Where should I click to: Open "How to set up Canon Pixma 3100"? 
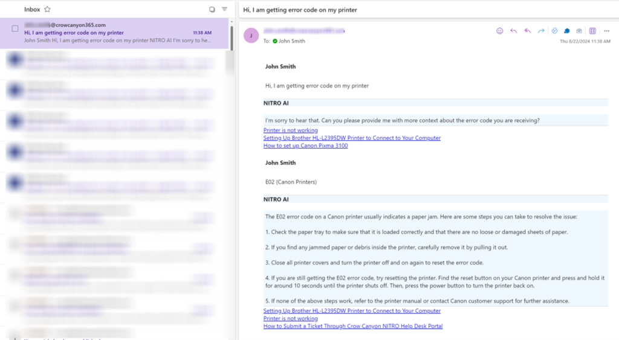pos(305,146)
